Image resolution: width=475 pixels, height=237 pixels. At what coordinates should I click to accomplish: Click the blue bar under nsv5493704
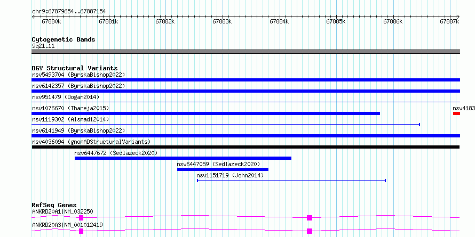(x=246, y=80)
